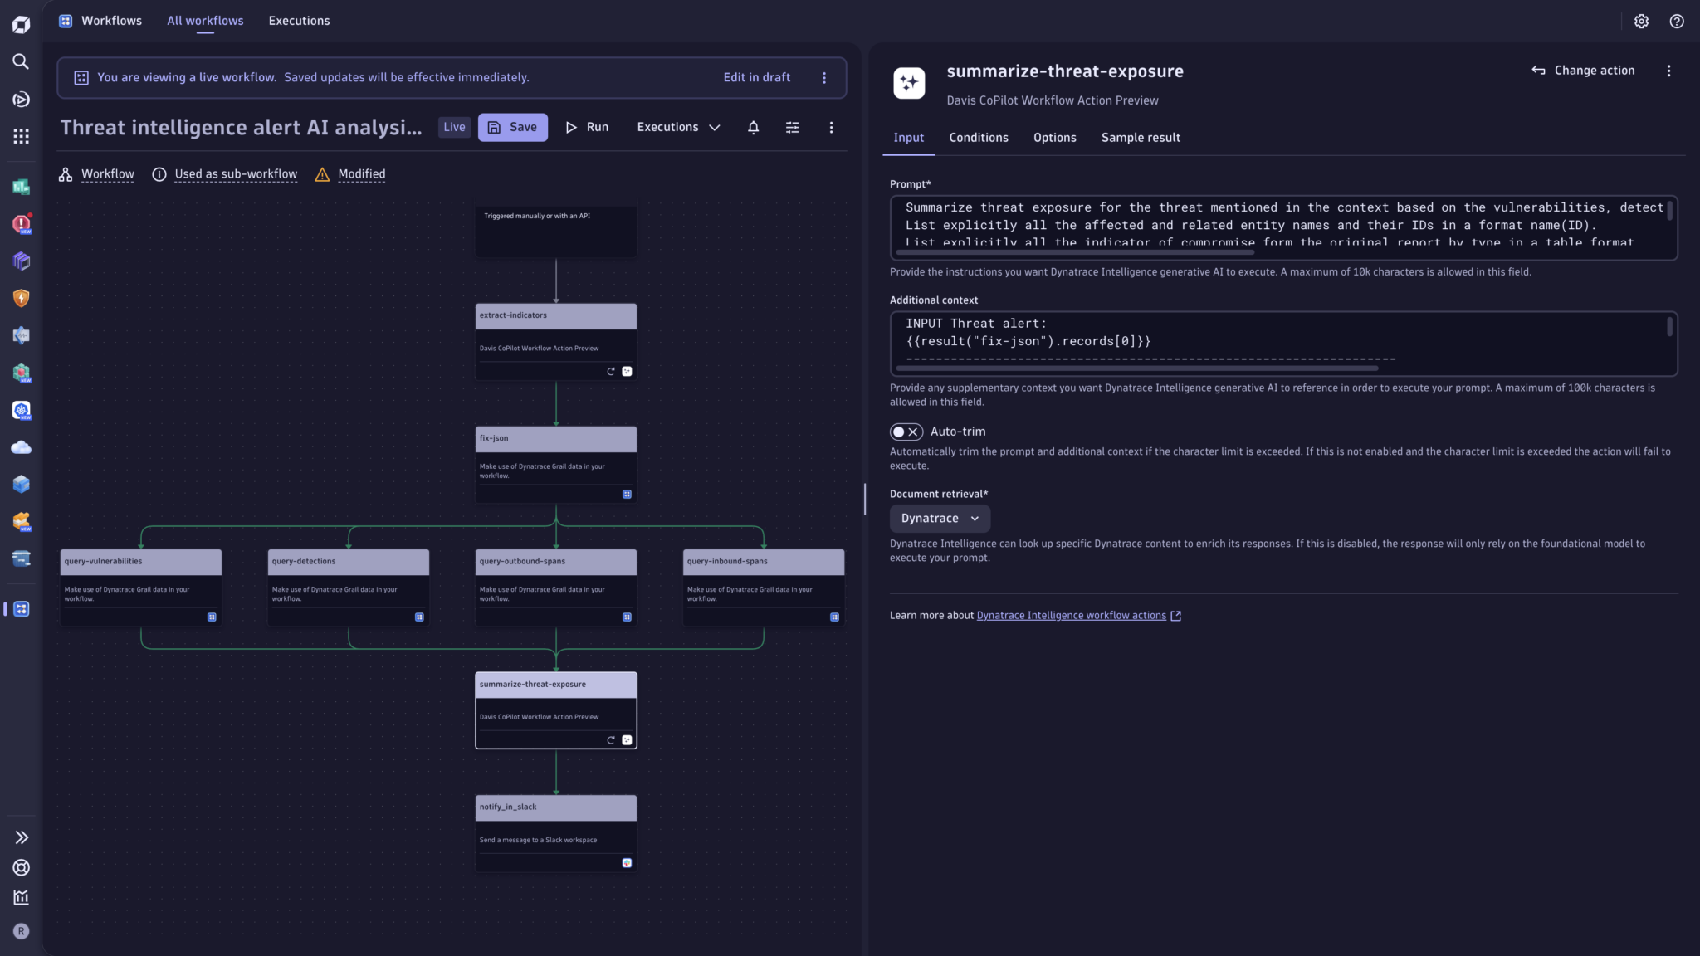This screenshot has width=1700, height=956.
Task: Expand sidebar with double chevron icon
Action: click(21, 837)
